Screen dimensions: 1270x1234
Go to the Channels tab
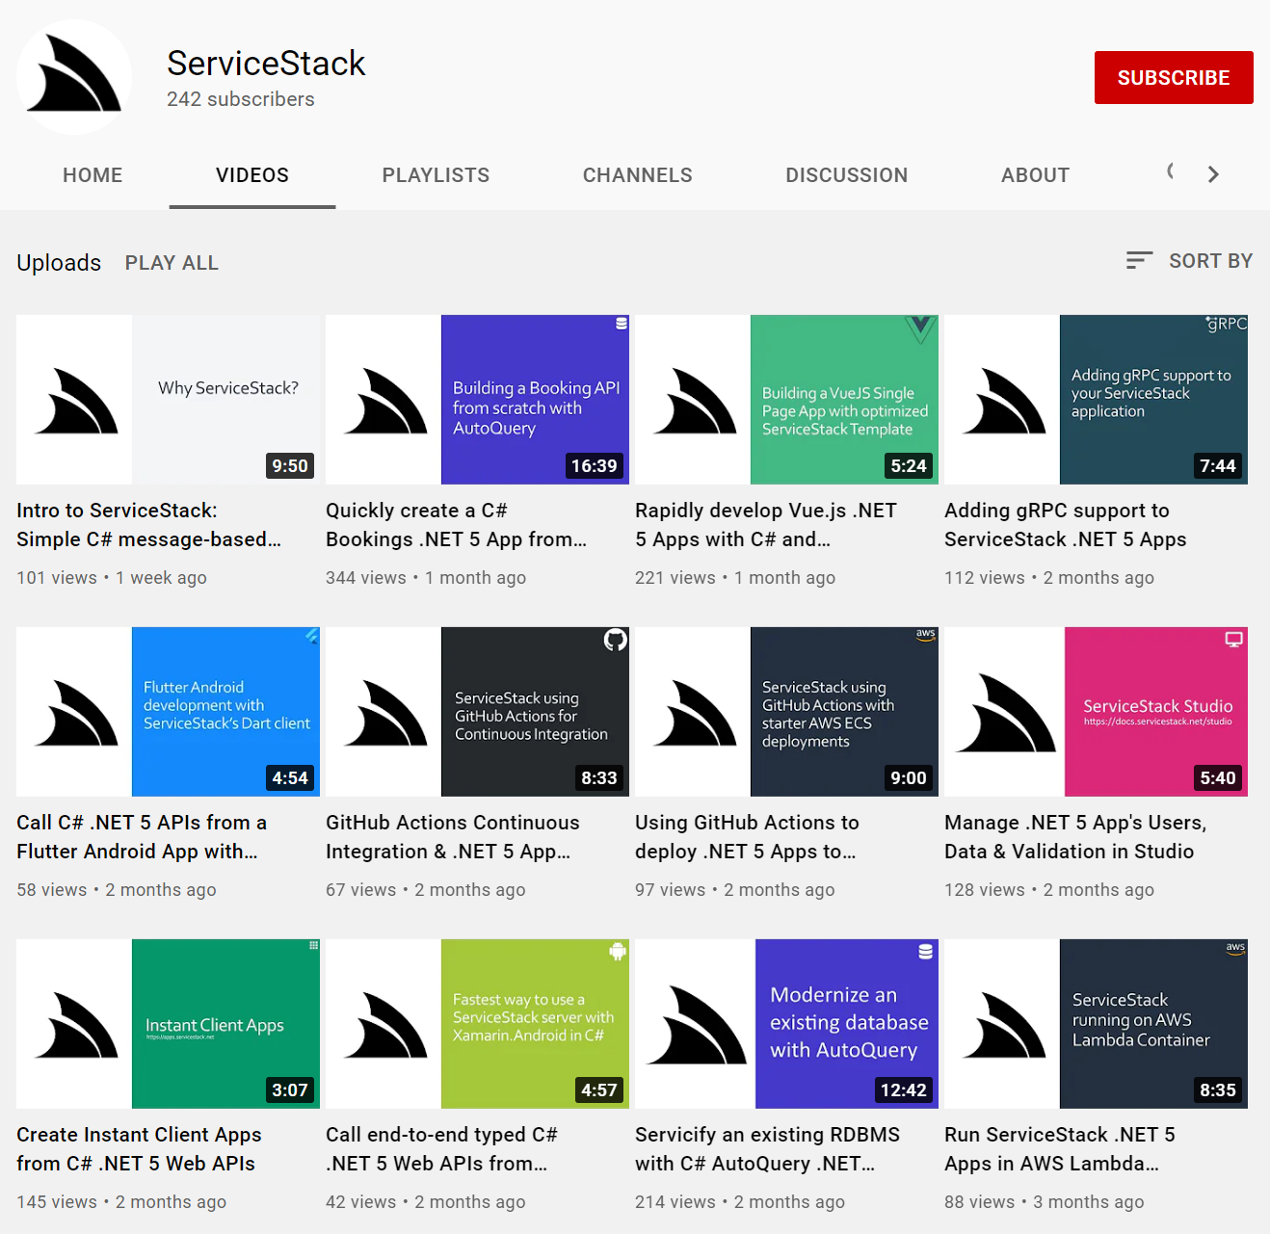point(638,175)
